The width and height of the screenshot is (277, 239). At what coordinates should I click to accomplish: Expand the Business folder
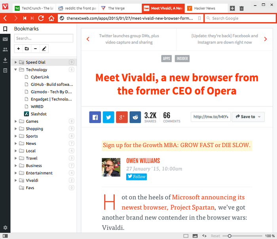15,165
